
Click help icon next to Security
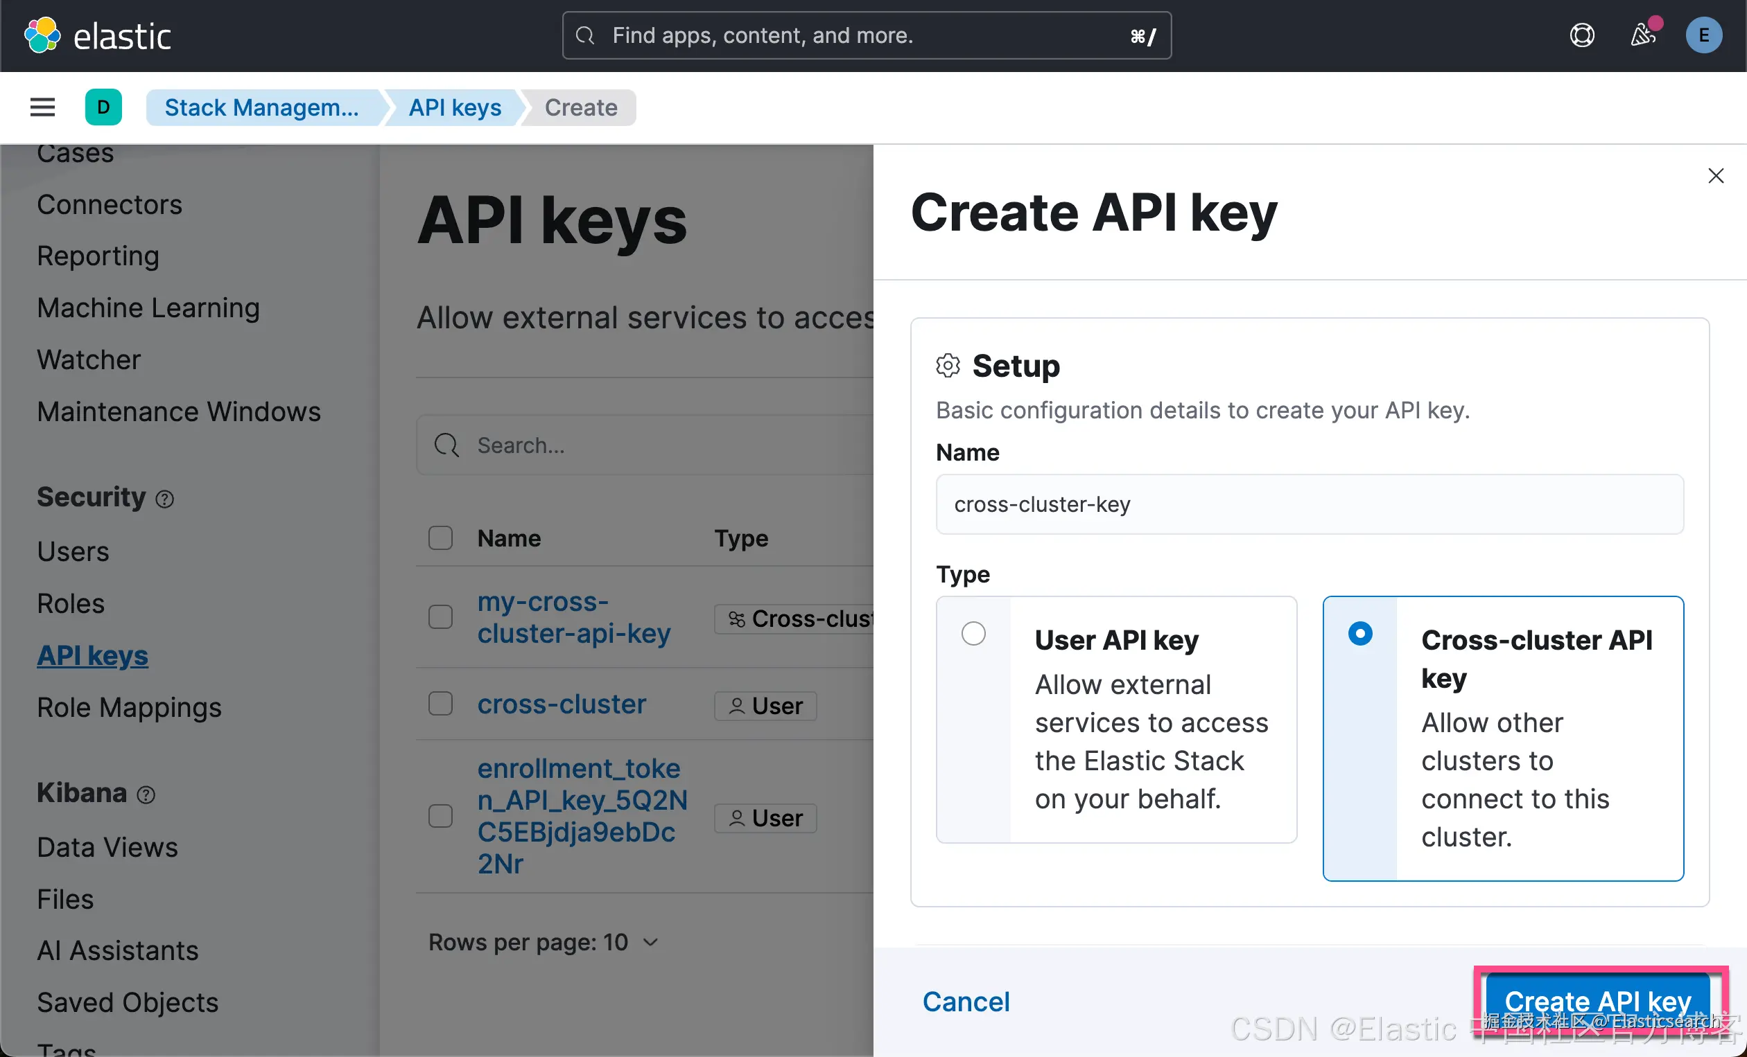164,499
